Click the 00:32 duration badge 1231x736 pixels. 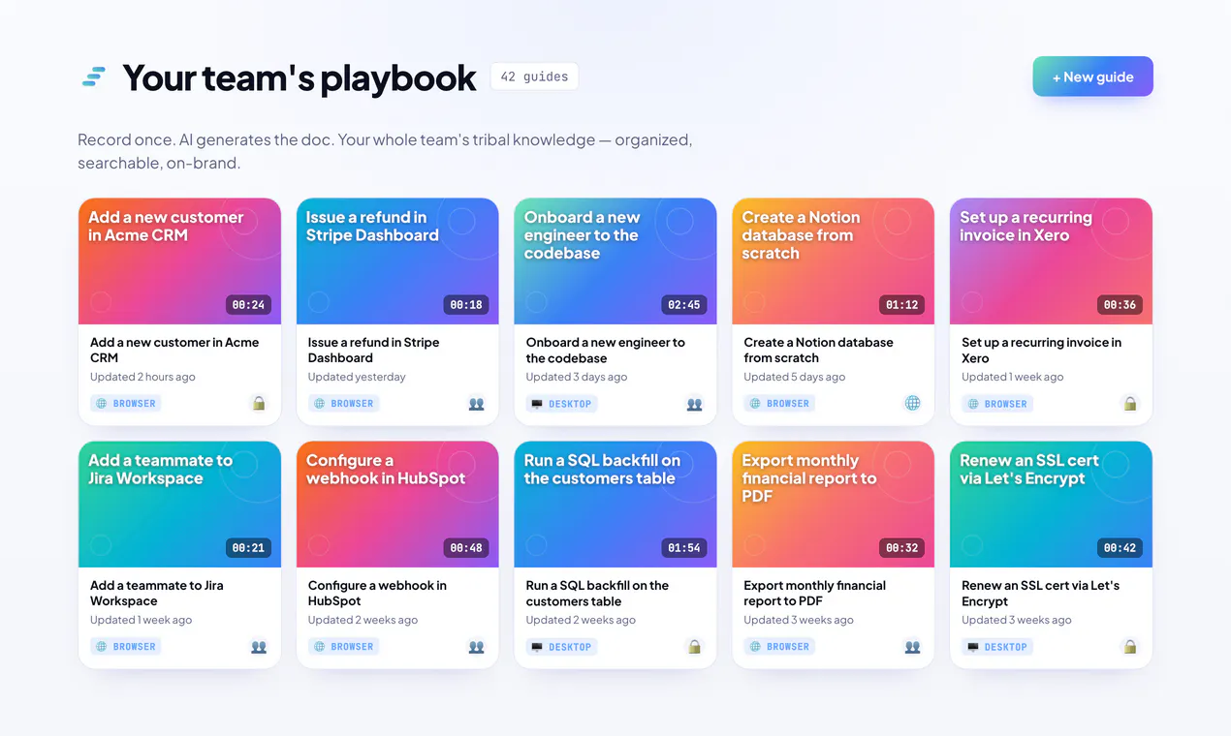[902, 547]
